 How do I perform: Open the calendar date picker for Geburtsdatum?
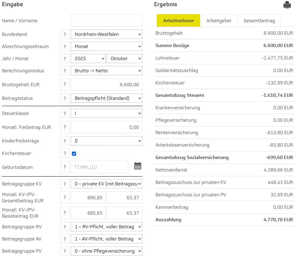point(138,166)
